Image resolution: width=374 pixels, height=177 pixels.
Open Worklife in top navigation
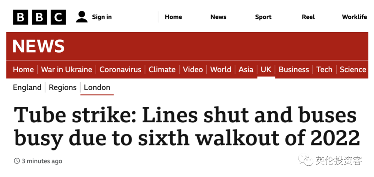355,17
